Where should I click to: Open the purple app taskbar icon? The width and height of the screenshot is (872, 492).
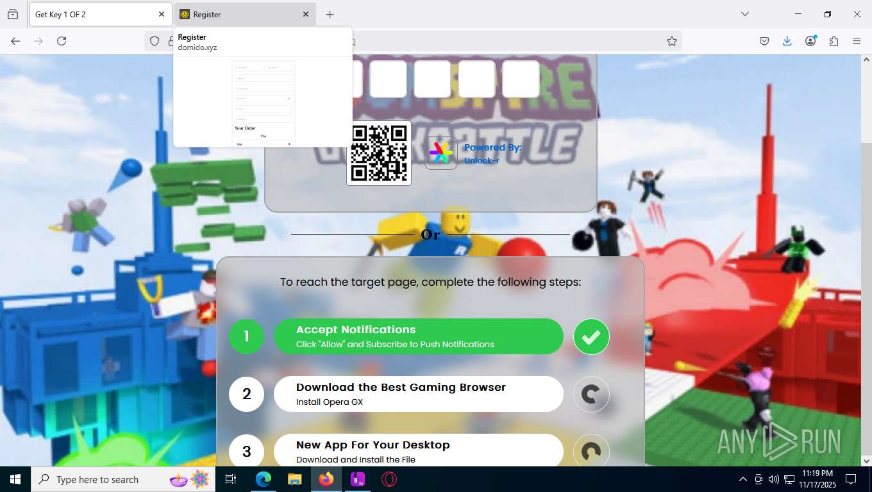pyautogui.click(x=357, y=479)
